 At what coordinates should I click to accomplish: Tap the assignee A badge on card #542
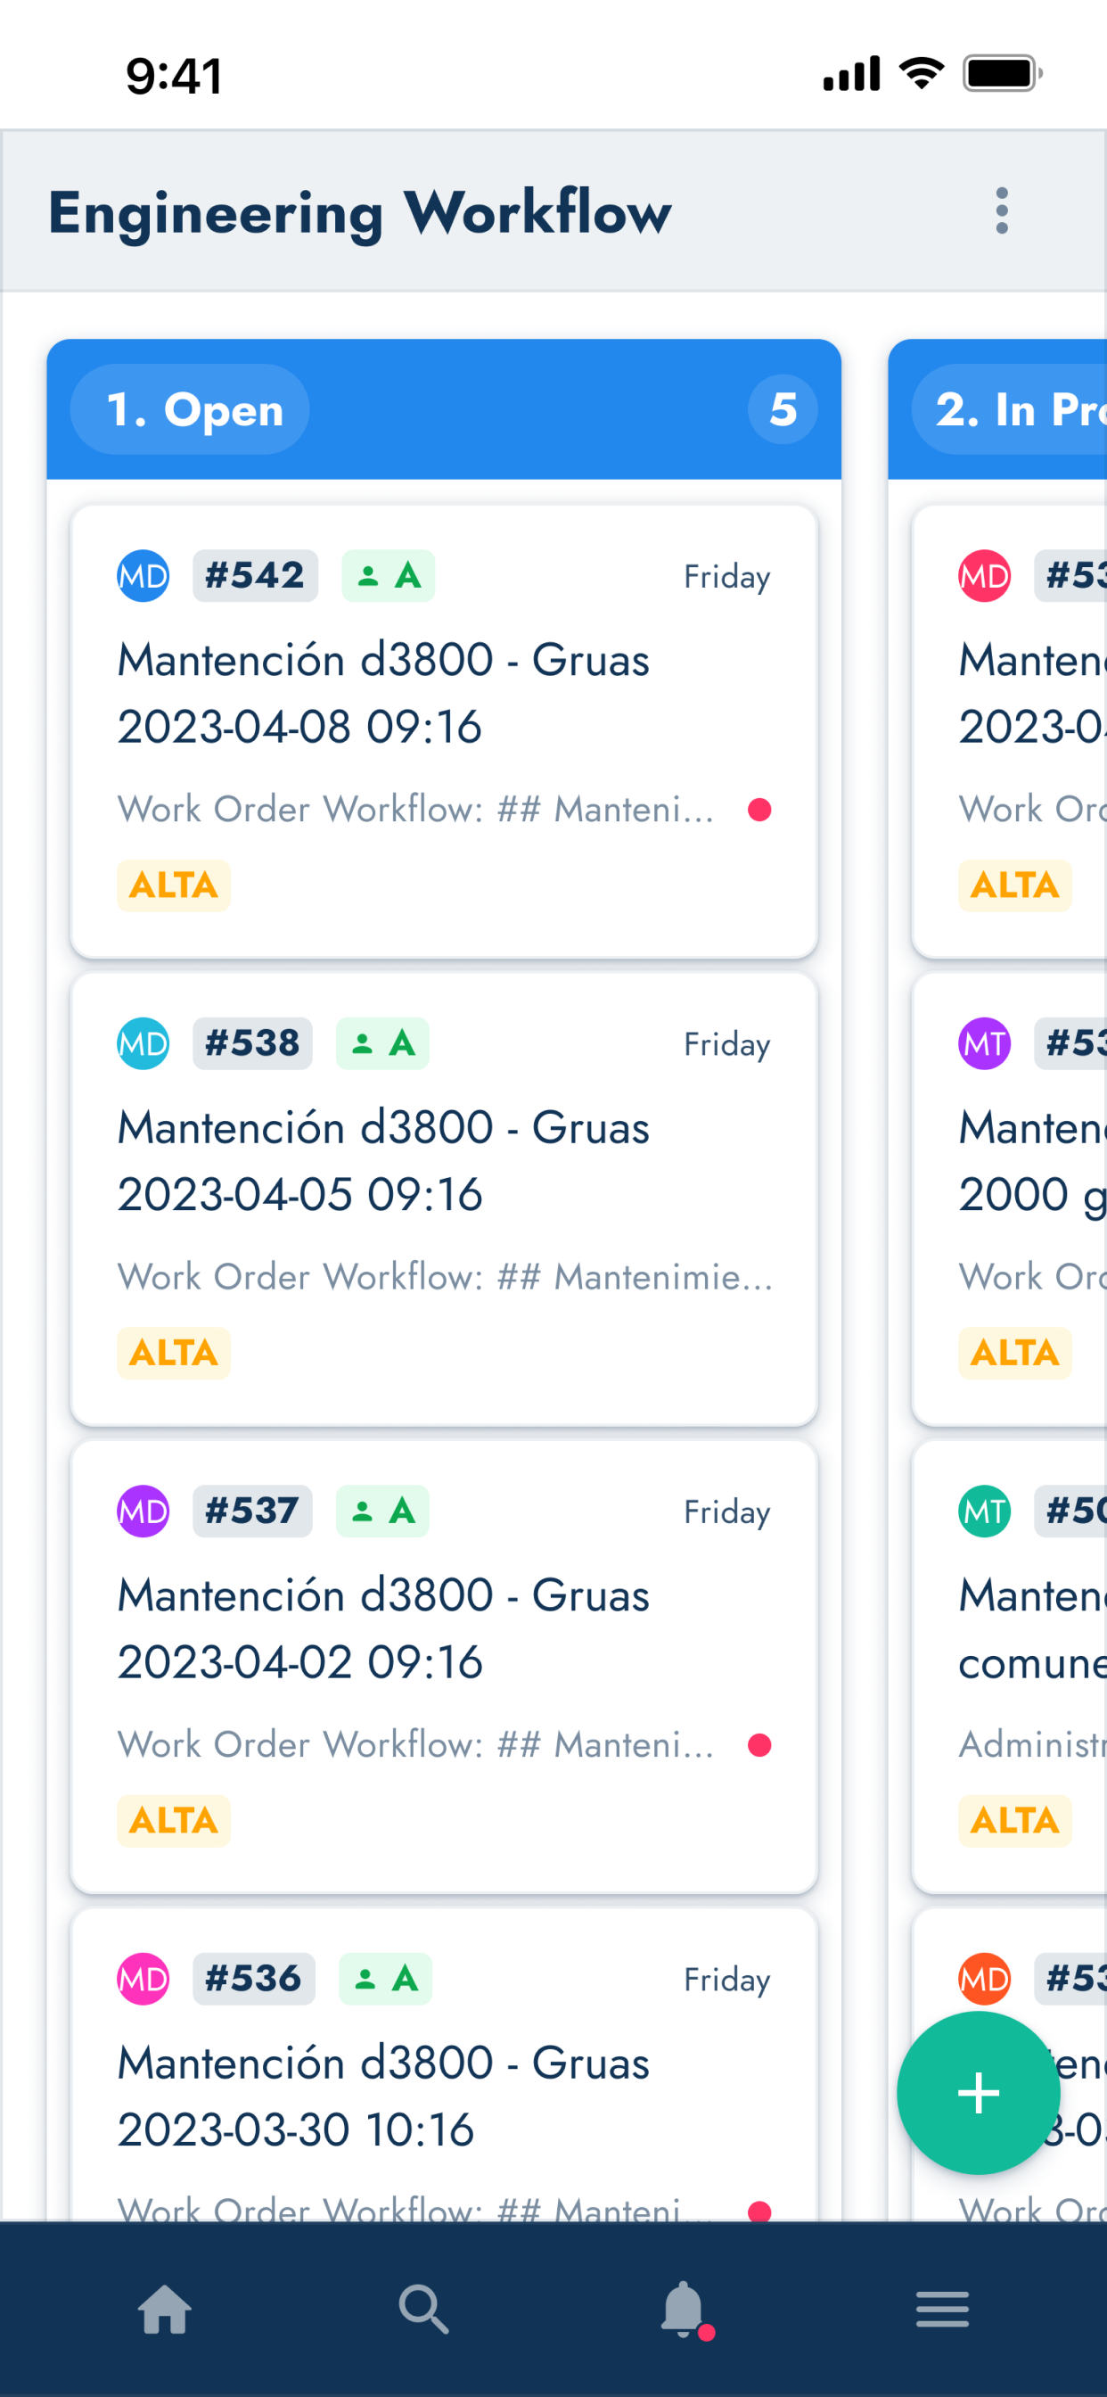click(x=388, y=576)
